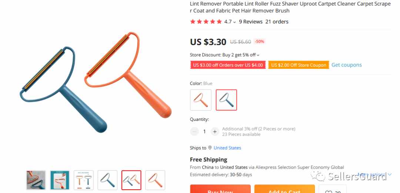
Task: Select the blue color swatch option
Action: 226,100
